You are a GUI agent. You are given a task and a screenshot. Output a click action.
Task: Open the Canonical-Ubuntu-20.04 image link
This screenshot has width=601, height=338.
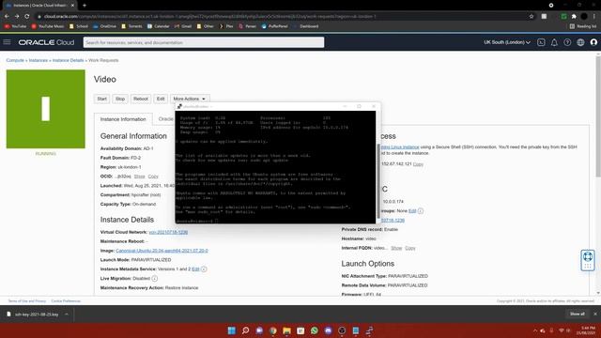[x=162, y=251]
